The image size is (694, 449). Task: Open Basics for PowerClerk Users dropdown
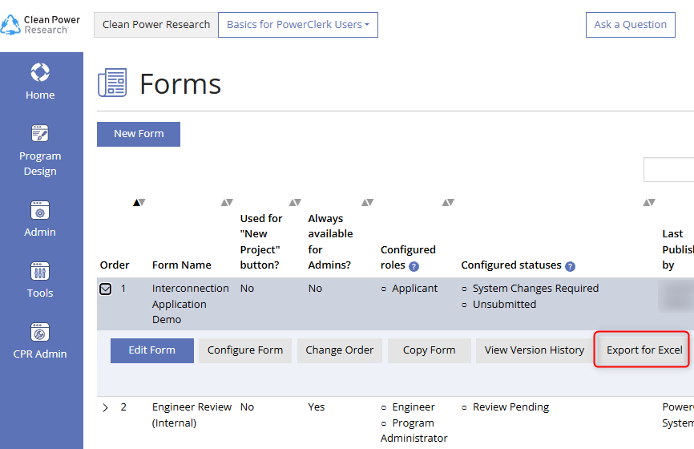point(298,25)
